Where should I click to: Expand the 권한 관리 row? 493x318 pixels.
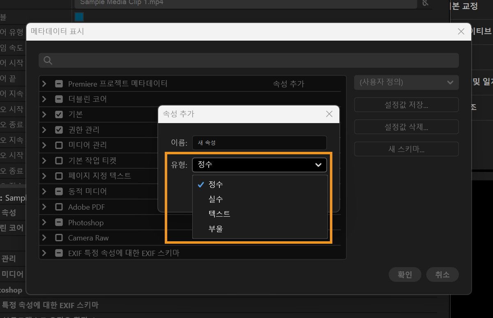coord(44,130)
